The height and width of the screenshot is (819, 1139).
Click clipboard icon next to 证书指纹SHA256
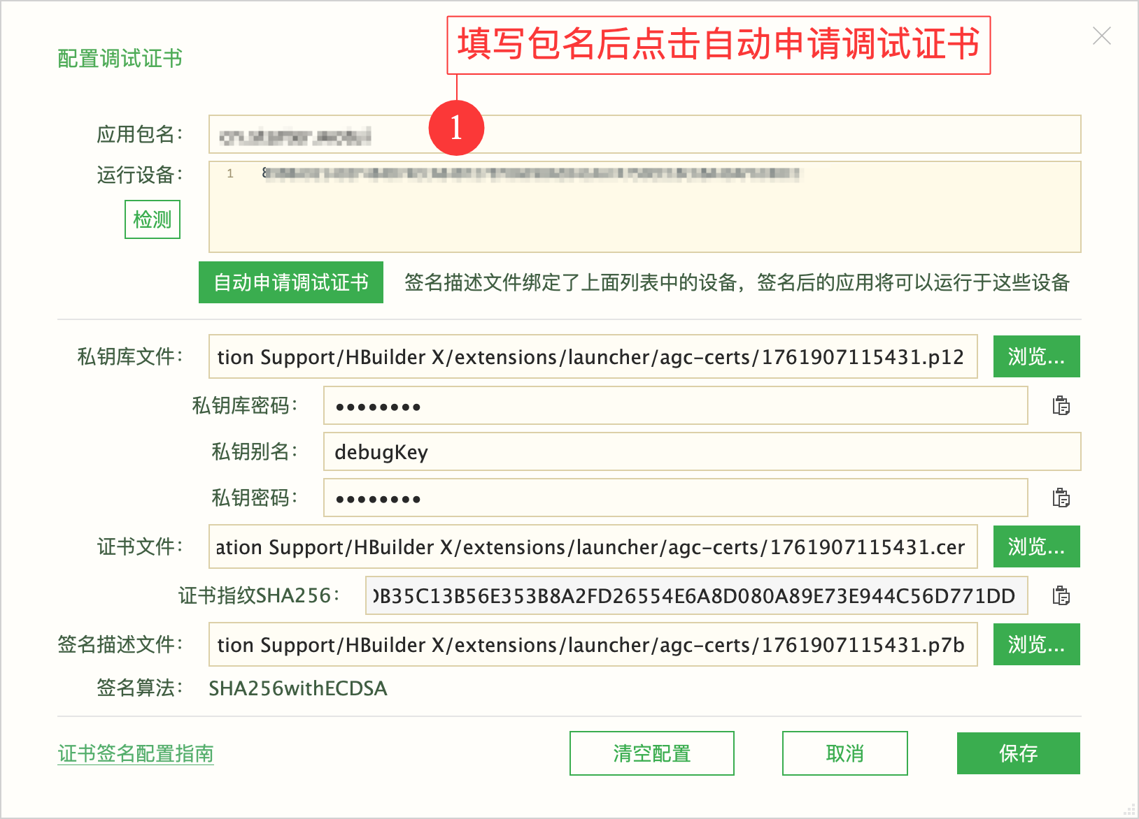click(1061, 596)
